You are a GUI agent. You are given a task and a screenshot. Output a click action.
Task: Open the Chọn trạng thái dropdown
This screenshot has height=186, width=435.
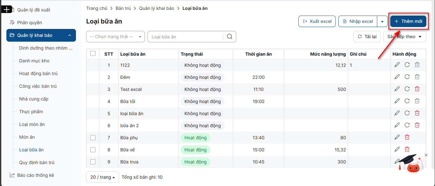click(115, 37)
